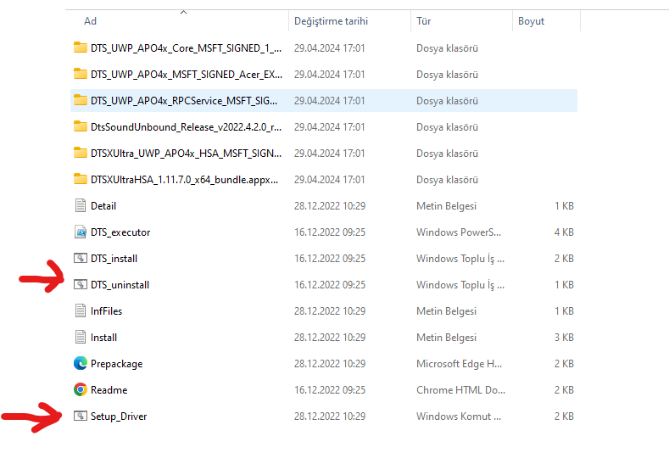Image resolution: width=669 pixels, height=464 pixels.
Task: Select the Readme file name
Action: point(109,389)
